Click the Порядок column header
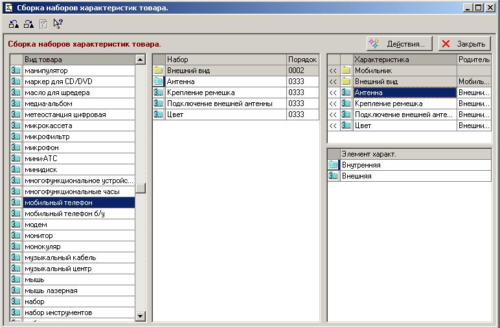The image size is (500, 328). [303, 60]
